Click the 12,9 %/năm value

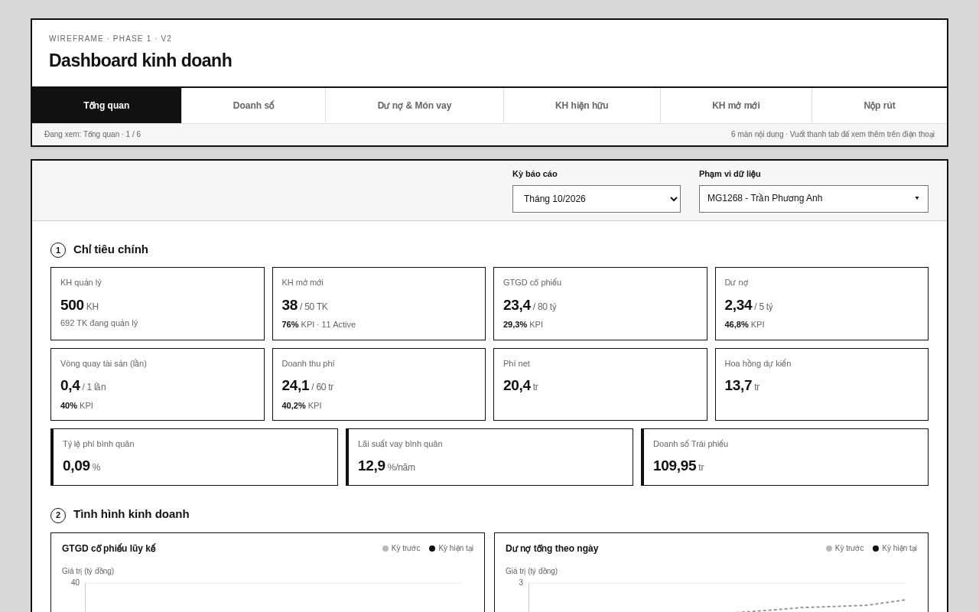(387, 466)
